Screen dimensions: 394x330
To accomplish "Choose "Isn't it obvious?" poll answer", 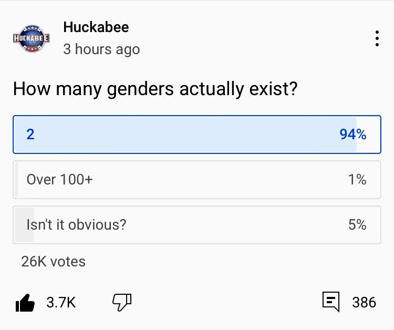I will click(76, 225).
